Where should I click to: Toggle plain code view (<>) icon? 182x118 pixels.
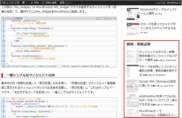pos(102,18)
